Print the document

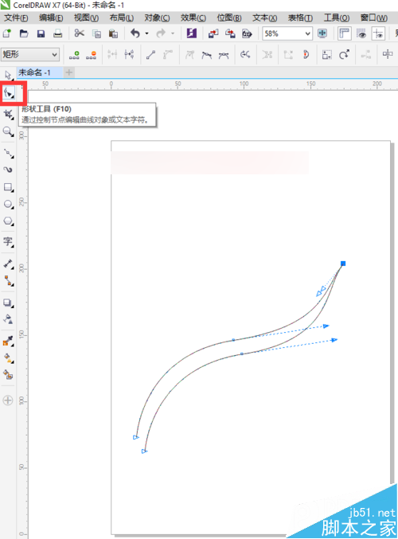coord(58,33)
